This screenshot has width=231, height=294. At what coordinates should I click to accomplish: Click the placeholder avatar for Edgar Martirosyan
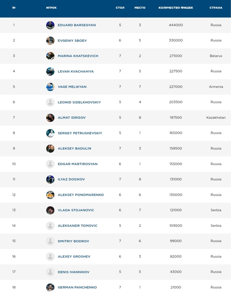(x=50, y=164)
